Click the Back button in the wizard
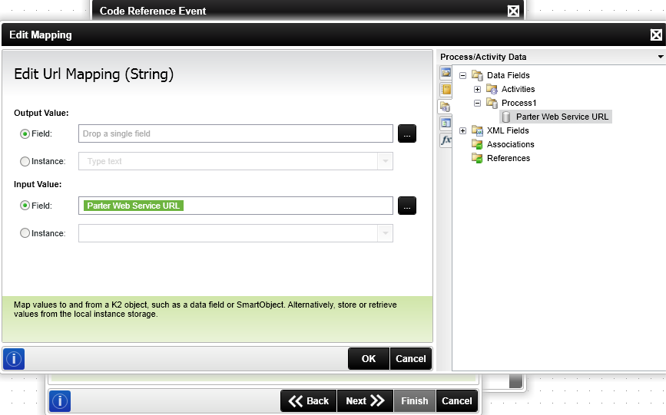 (x=309, y=401)
